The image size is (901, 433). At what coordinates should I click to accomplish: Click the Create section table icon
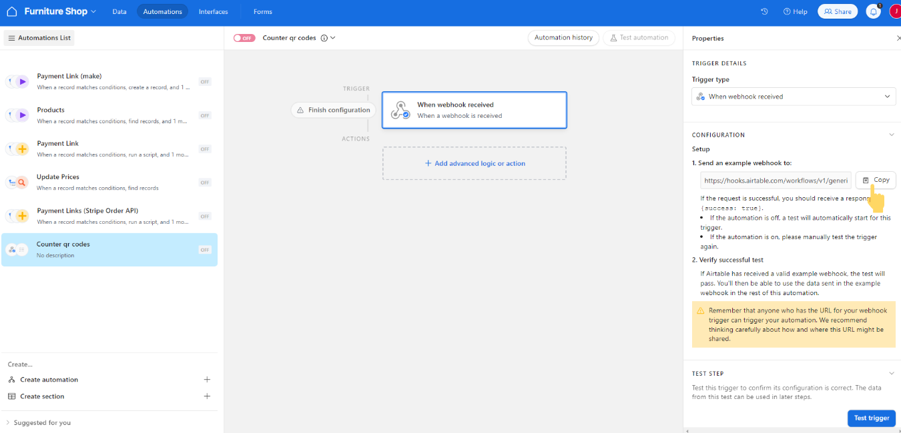[x=11, y=396]
